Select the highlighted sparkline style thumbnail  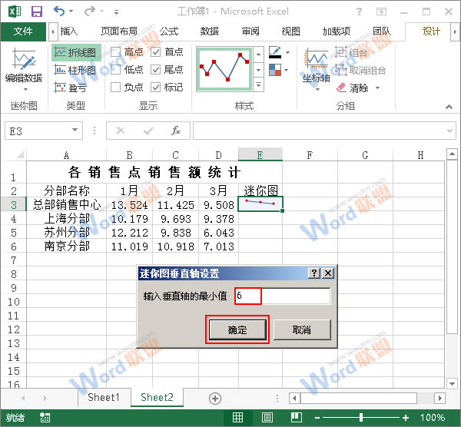coord(224,69)
